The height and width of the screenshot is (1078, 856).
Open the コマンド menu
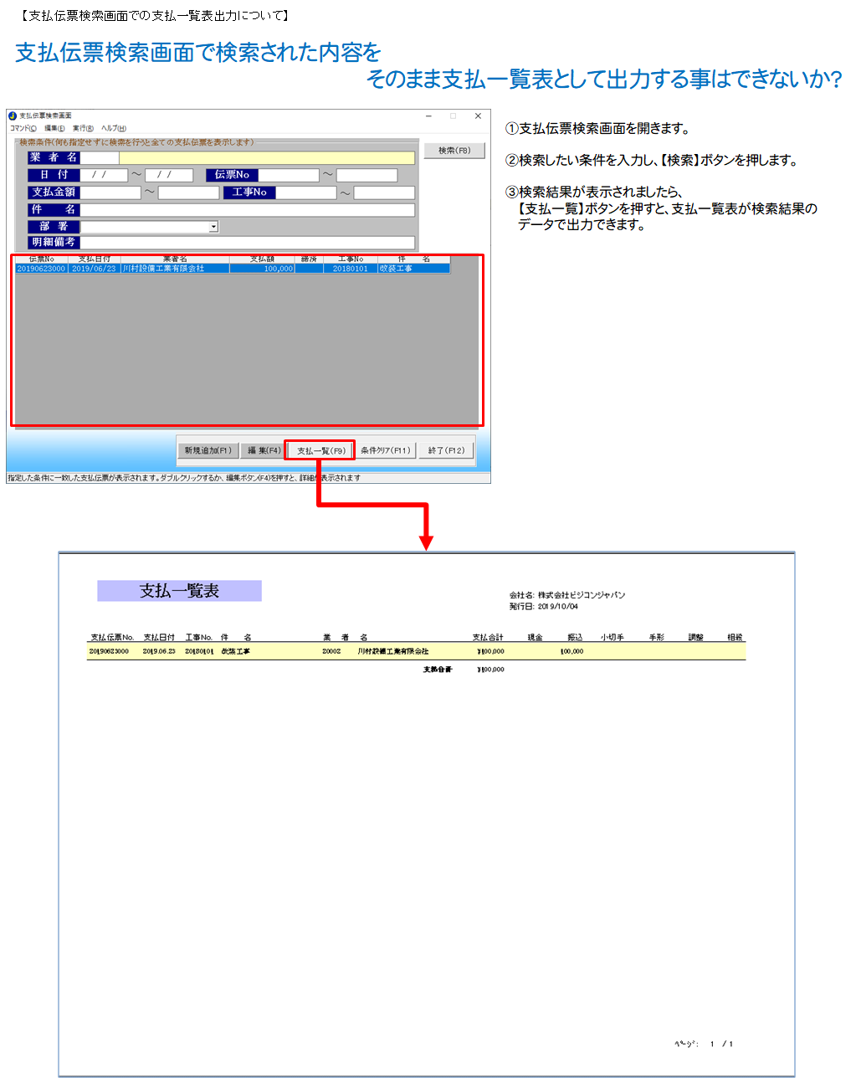23,128
